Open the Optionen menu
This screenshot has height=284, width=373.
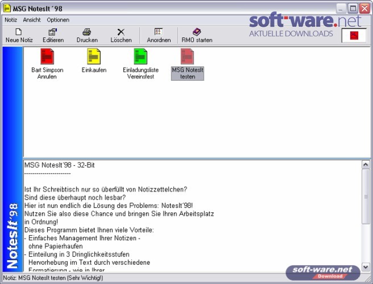58,20
